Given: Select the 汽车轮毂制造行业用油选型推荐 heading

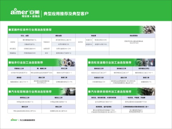Looking at the screenshot, I should (32, 92).
